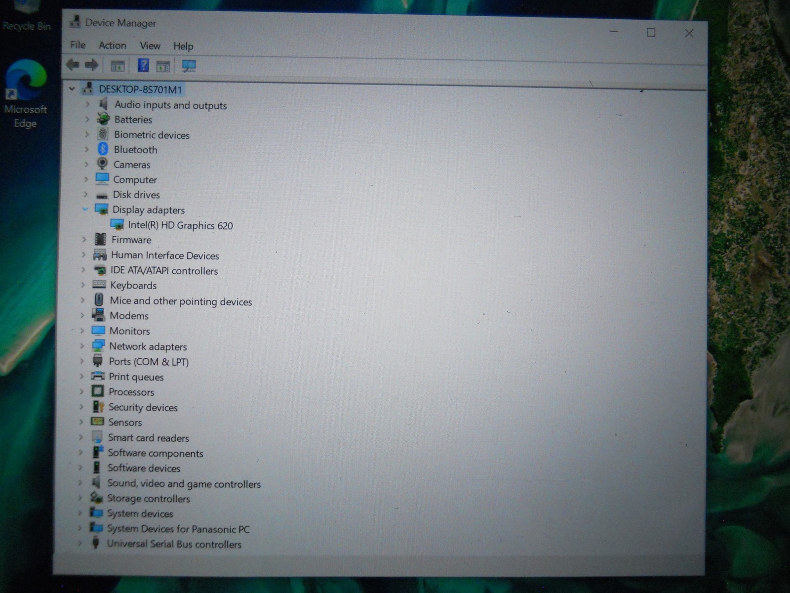
Task: Select Security devices entry
Action: point(143,407)
